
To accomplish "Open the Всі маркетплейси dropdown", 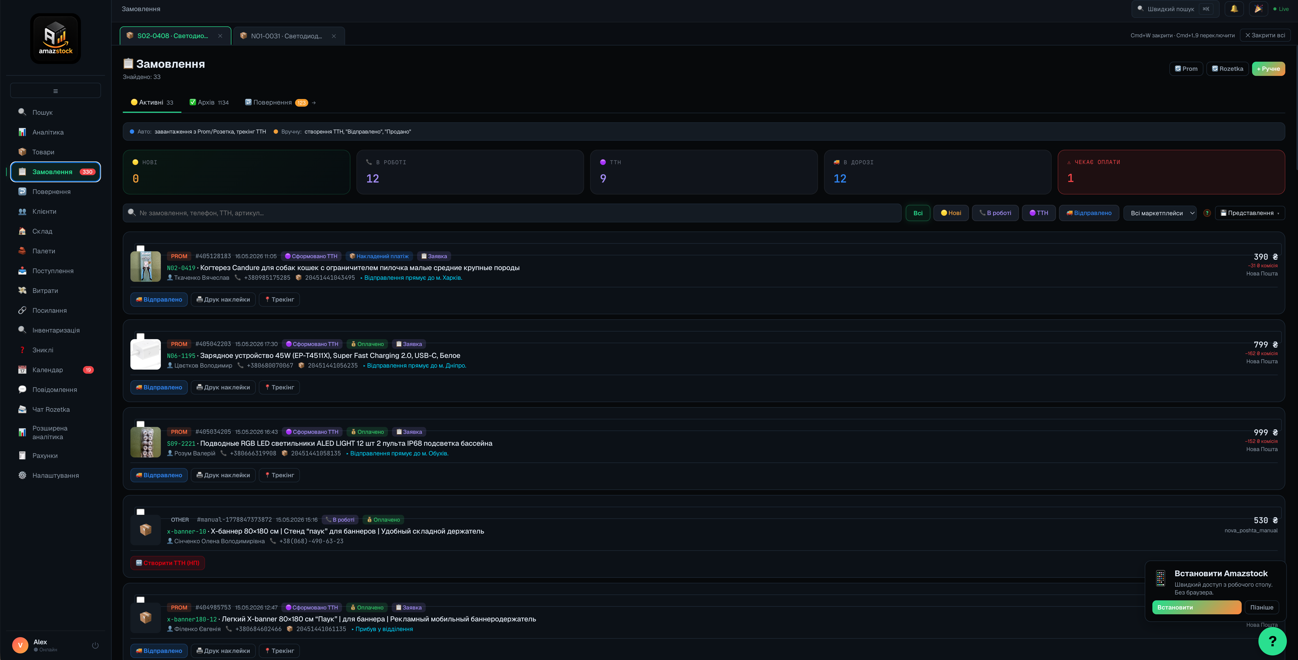I will 1160,213.
